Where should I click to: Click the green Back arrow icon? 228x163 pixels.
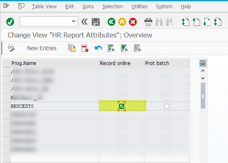[112, 22]
